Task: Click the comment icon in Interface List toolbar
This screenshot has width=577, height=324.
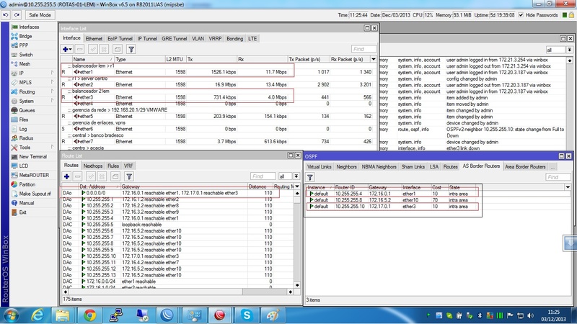Action: [x=116, y=49]
